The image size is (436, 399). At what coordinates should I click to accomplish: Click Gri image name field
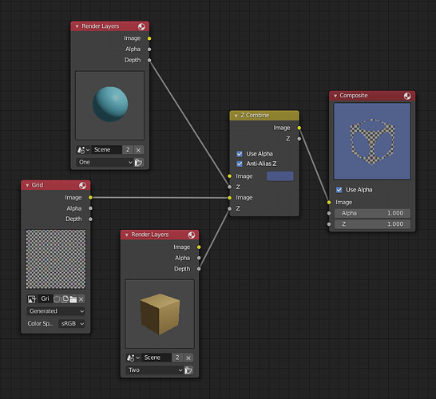[x=45, y=299]
